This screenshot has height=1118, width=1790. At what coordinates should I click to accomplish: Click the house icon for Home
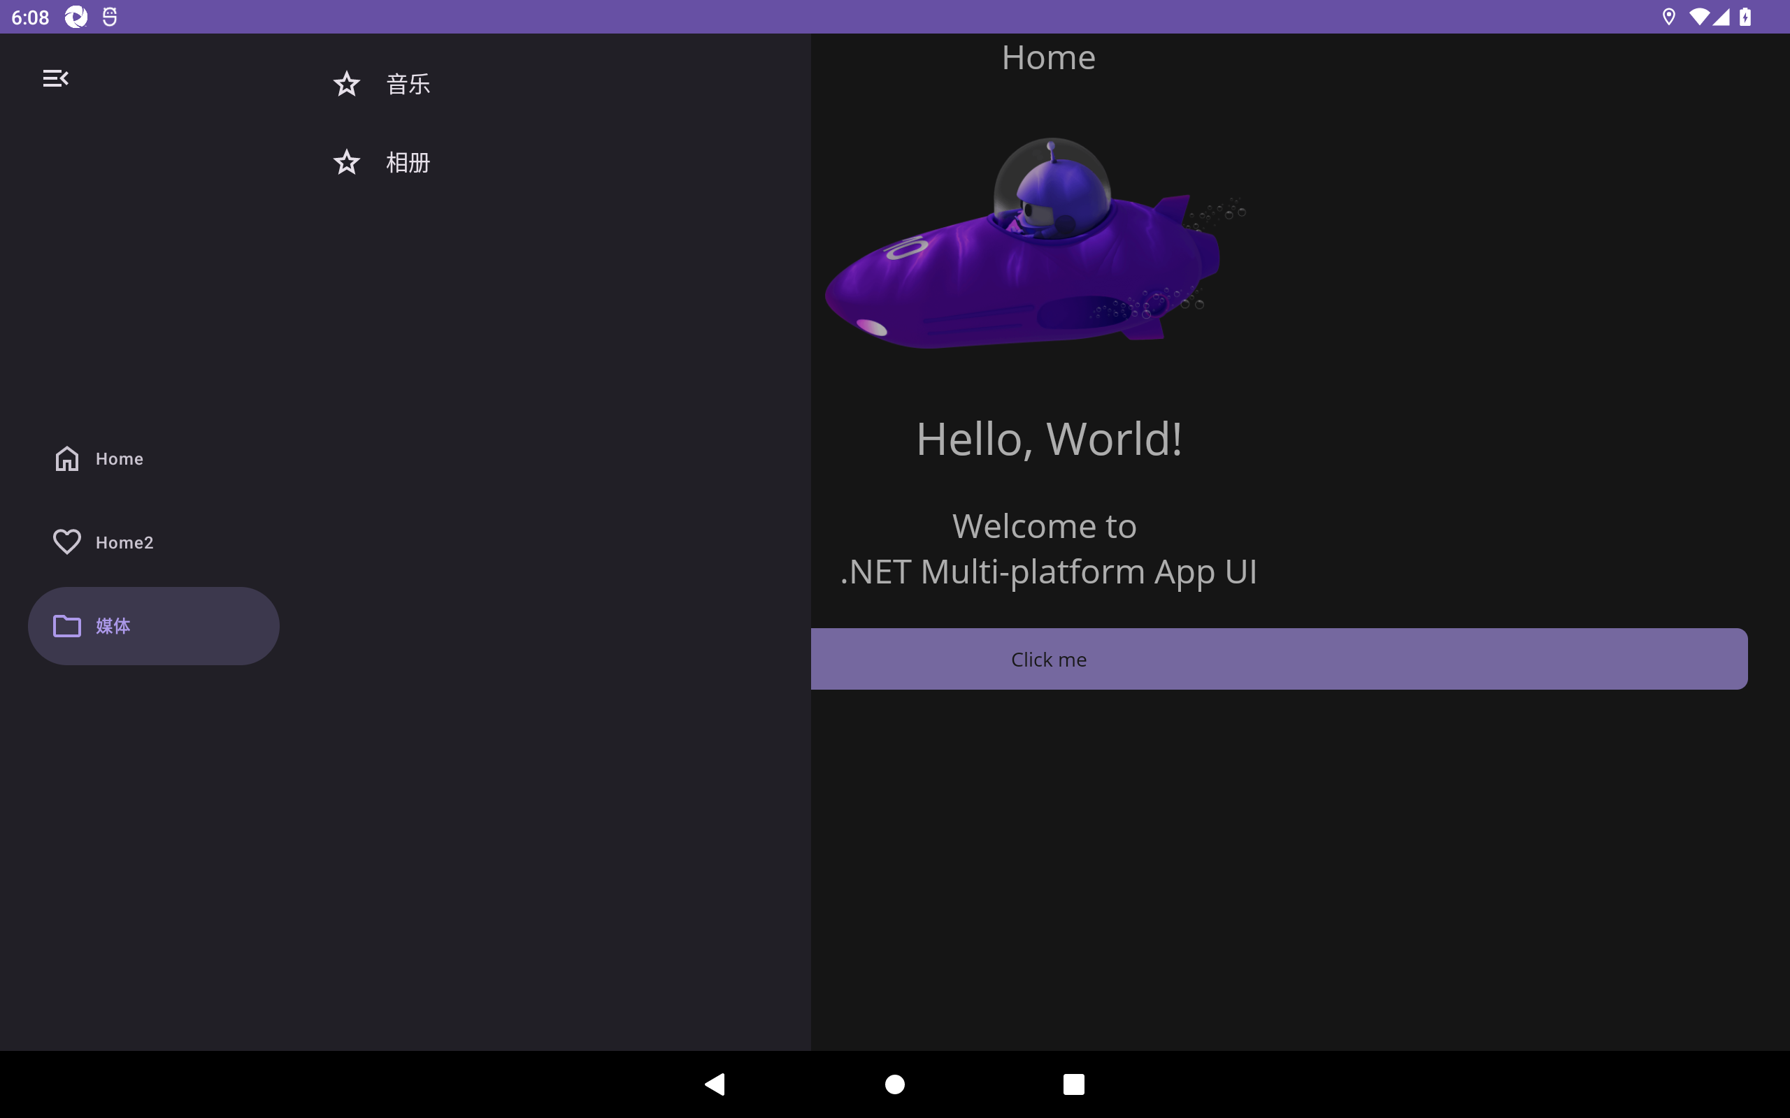[66, 458]
